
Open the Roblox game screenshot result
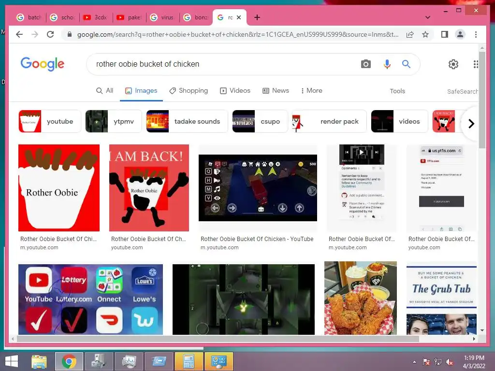(258, 188)
